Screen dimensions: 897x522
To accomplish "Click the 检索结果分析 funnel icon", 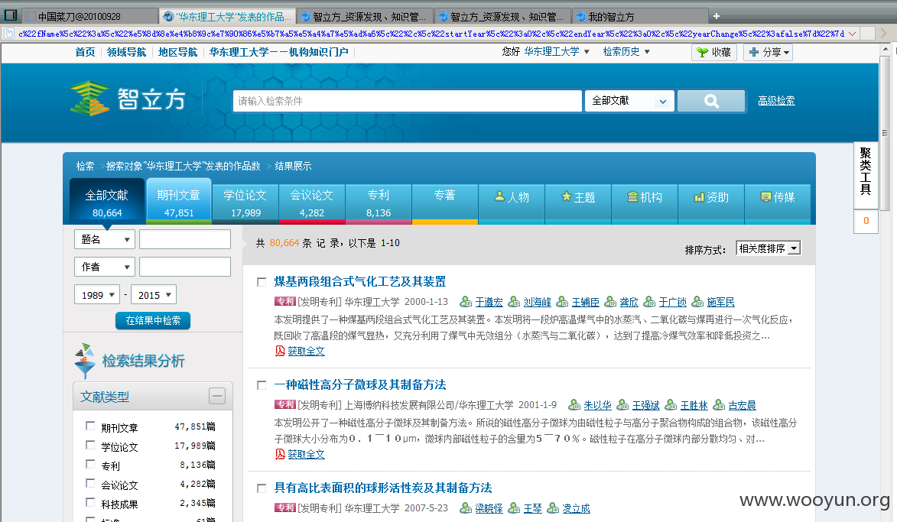I will [85, 361].
